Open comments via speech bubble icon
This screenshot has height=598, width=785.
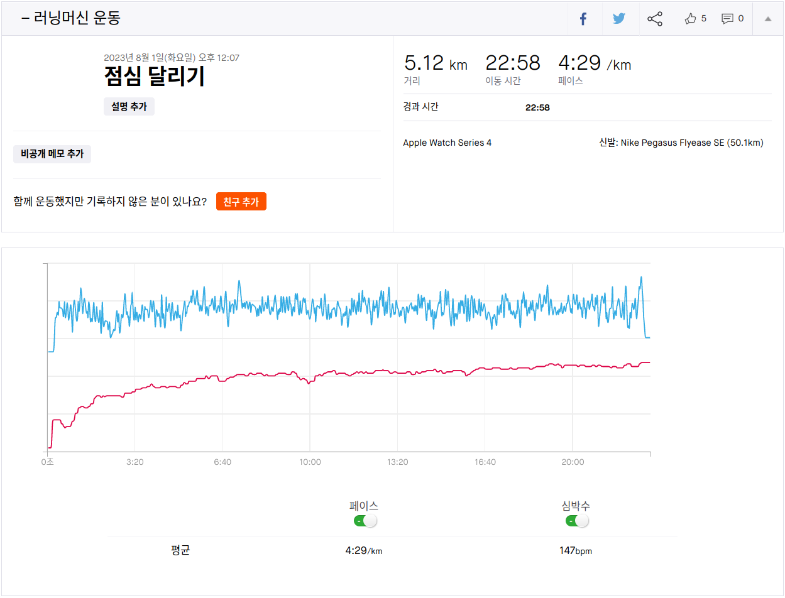[727, 19]
